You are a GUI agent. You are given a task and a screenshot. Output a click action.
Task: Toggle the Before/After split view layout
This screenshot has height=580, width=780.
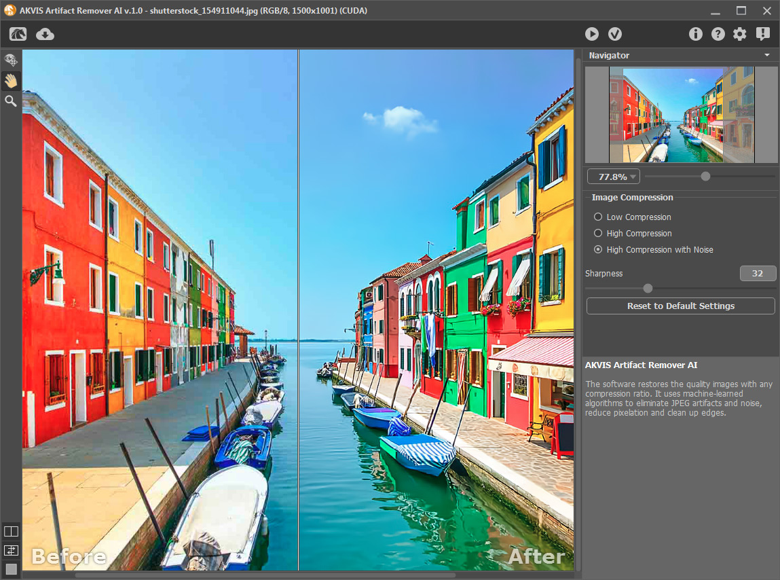click(11, 531)
